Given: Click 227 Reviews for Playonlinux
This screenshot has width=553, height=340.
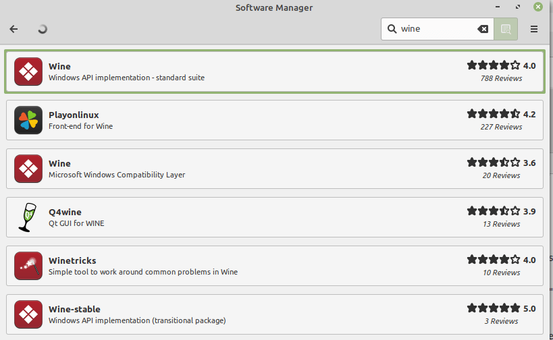Looking at the screenshot, I should pyautogui.click(x=501, y=127).
